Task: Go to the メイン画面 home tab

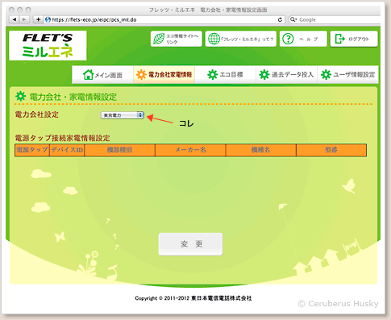Action: pos(102,74)
